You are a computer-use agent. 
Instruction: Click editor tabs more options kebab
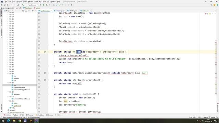pos(215,11)
